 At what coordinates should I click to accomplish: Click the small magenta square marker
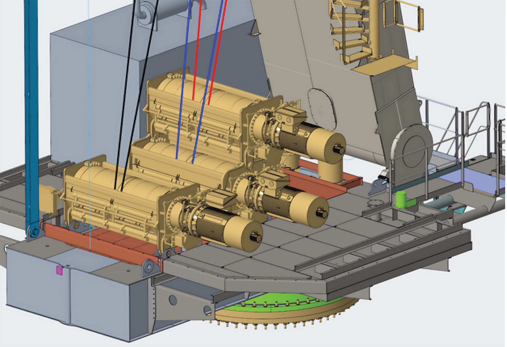point(59,270)
